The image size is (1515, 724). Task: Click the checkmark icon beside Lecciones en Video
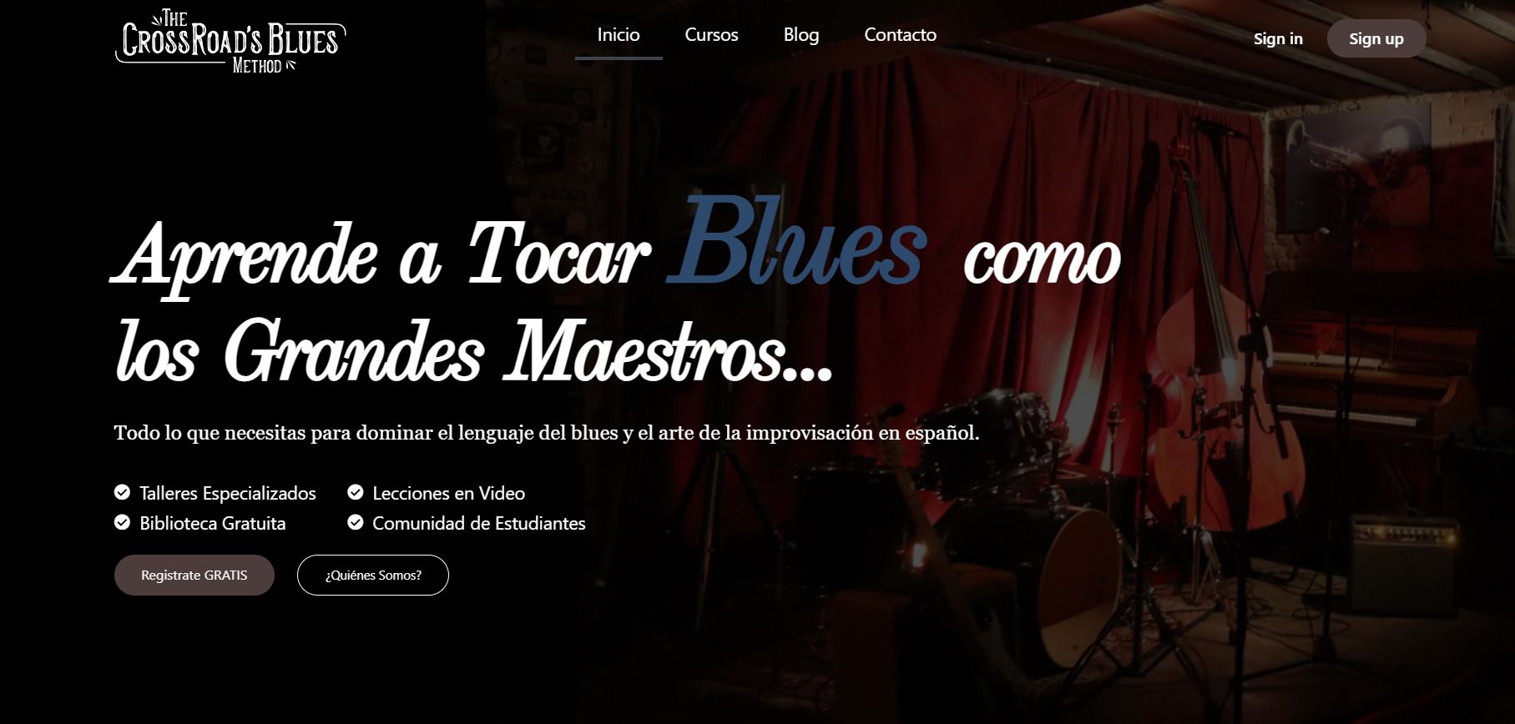356,492
